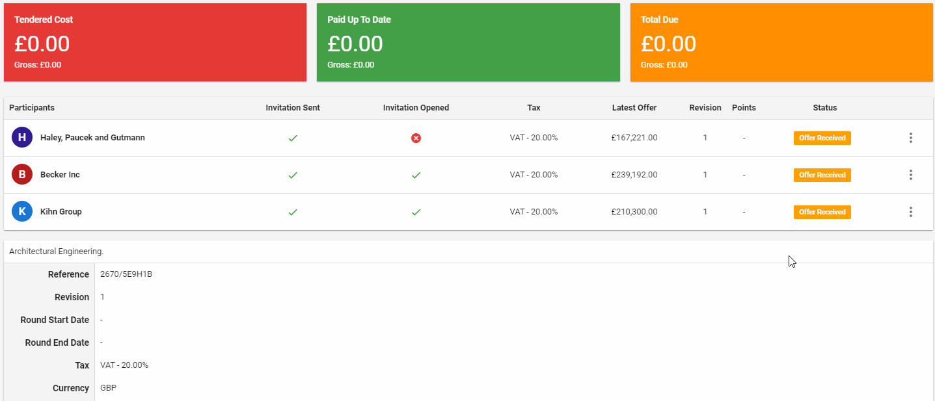Click the Offer Received badge for Becker Inc
The height and width of the screenshot is (401, 935).
(822, 175)
